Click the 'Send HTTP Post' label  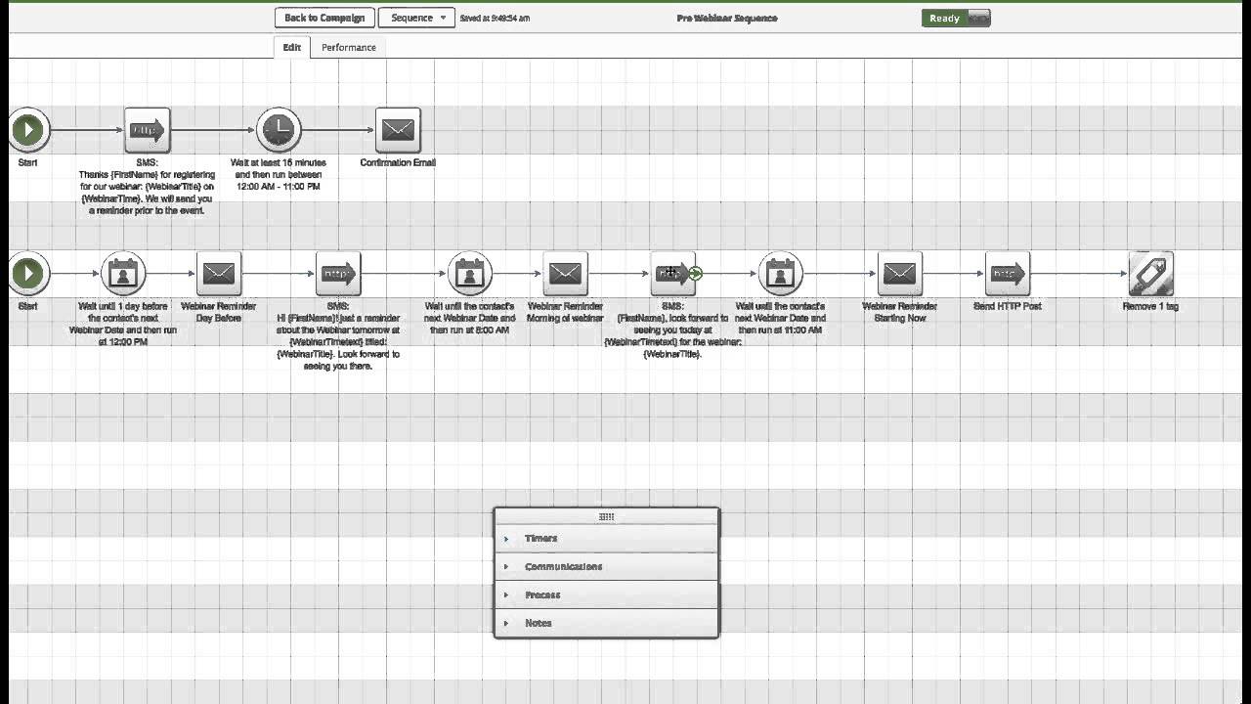tap(1008, 306)
